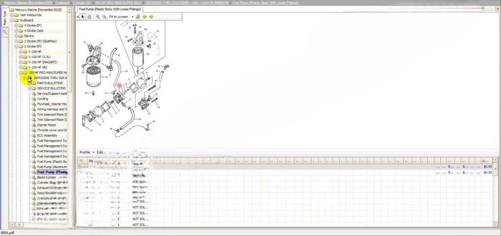Screen dimensions: 501x236
Task: Expand the 4 Stroke EFI folder
Action: coord(16,25)
